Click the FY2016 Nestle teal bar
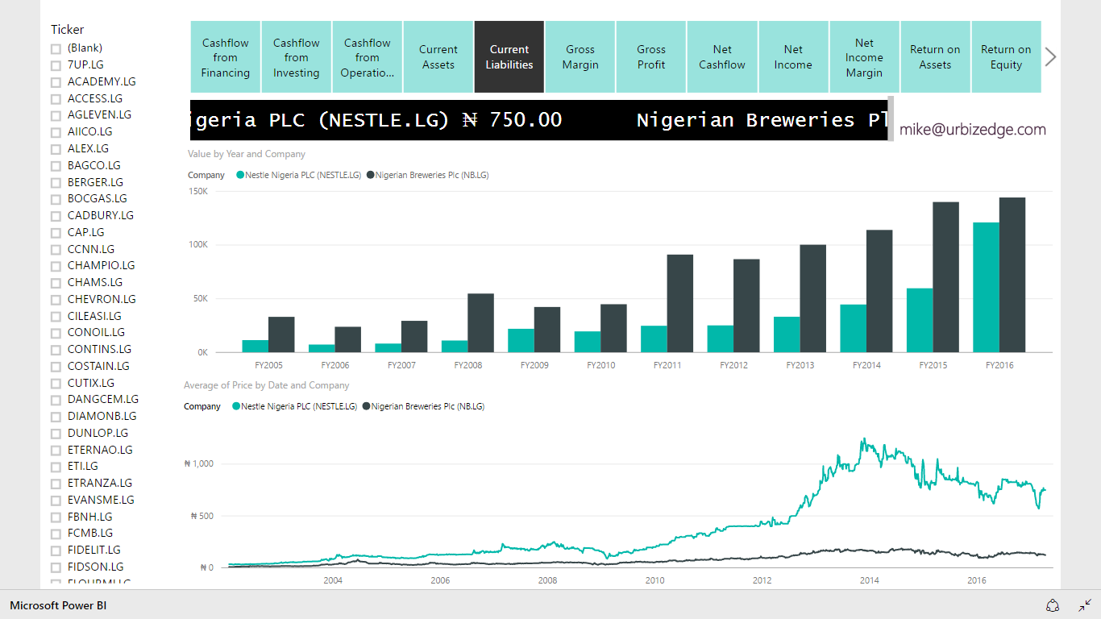The width and height of the screenshot is (1101, 619). (986, 288)
